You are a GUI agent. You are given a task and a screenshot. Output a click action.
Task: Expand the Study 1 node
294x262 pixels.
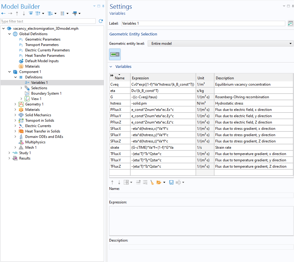(x=10, y=153)
